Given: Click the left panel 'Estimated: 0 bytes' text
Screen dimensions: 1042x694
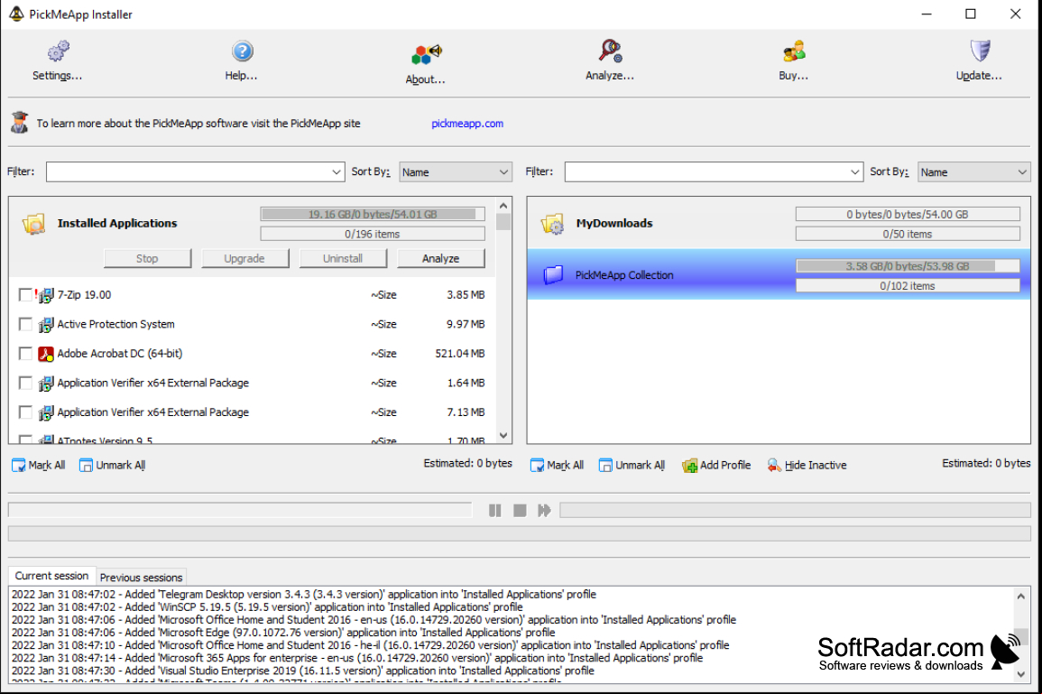Looking at the screenshot, I should (x=468, y=463).
